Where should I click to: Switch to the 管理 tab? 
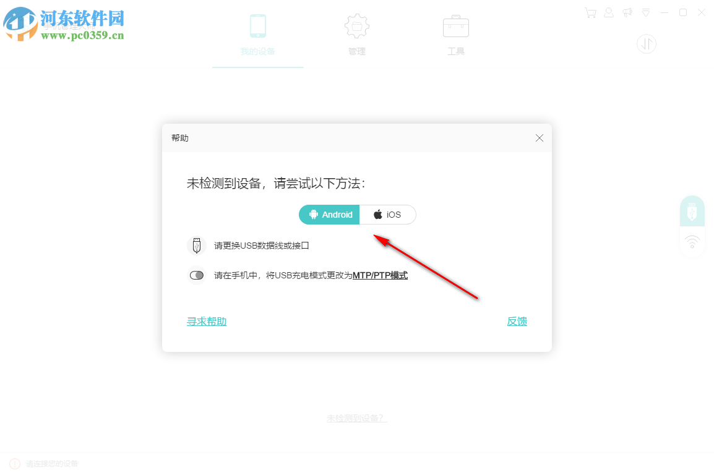(x=357, y=34)
